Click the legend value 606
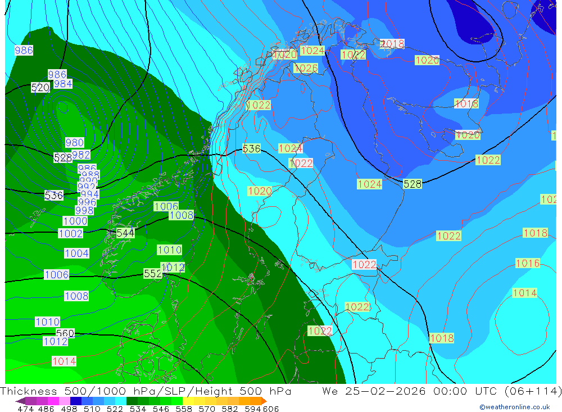This screenshot has height=412, width=562. [271, 409]
